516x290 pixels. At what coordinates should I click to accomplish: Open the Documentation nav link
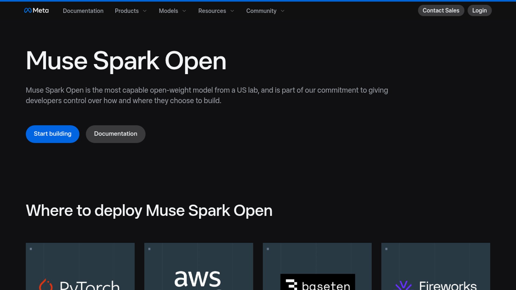tap(83, 11)
